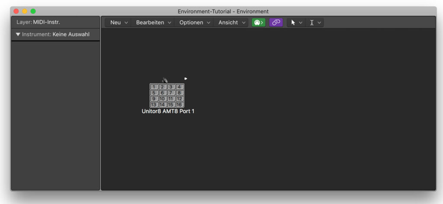Select the MIDI plug icon above multi-instrument
This screenshot has width=443, height=204.
[165, 80]
